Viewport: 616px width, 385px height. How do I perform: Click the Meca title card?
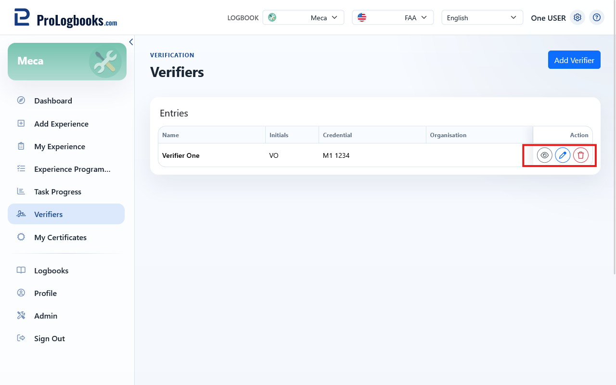click(67, 62)
